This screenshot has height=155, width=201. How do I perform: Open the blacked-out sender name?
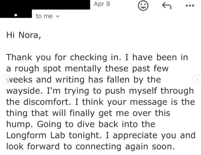(45, 5)
